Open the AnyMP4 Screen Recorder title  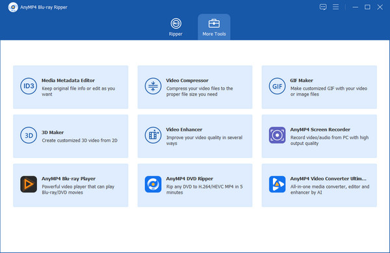coord(320,129)
